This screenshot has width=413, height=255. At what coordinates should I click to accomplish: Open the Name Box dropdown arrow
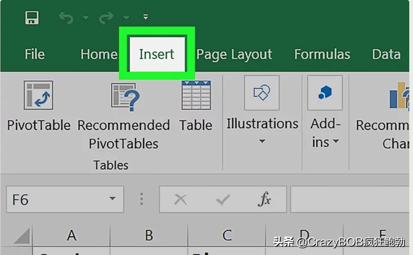click(x=112, y=199)
